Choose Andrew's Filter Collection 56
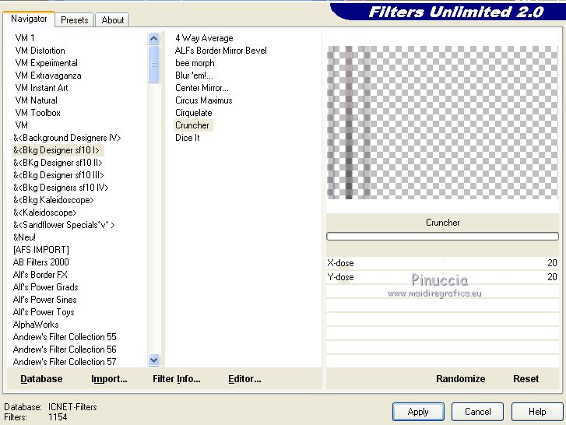Image resolution: width=566 pixels, height=425 pixels. click(x=65, y=349)
